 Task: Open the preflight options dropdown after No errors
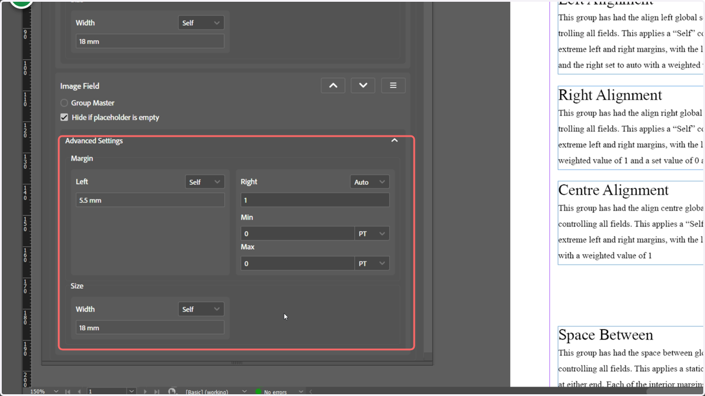pos(301,391)
